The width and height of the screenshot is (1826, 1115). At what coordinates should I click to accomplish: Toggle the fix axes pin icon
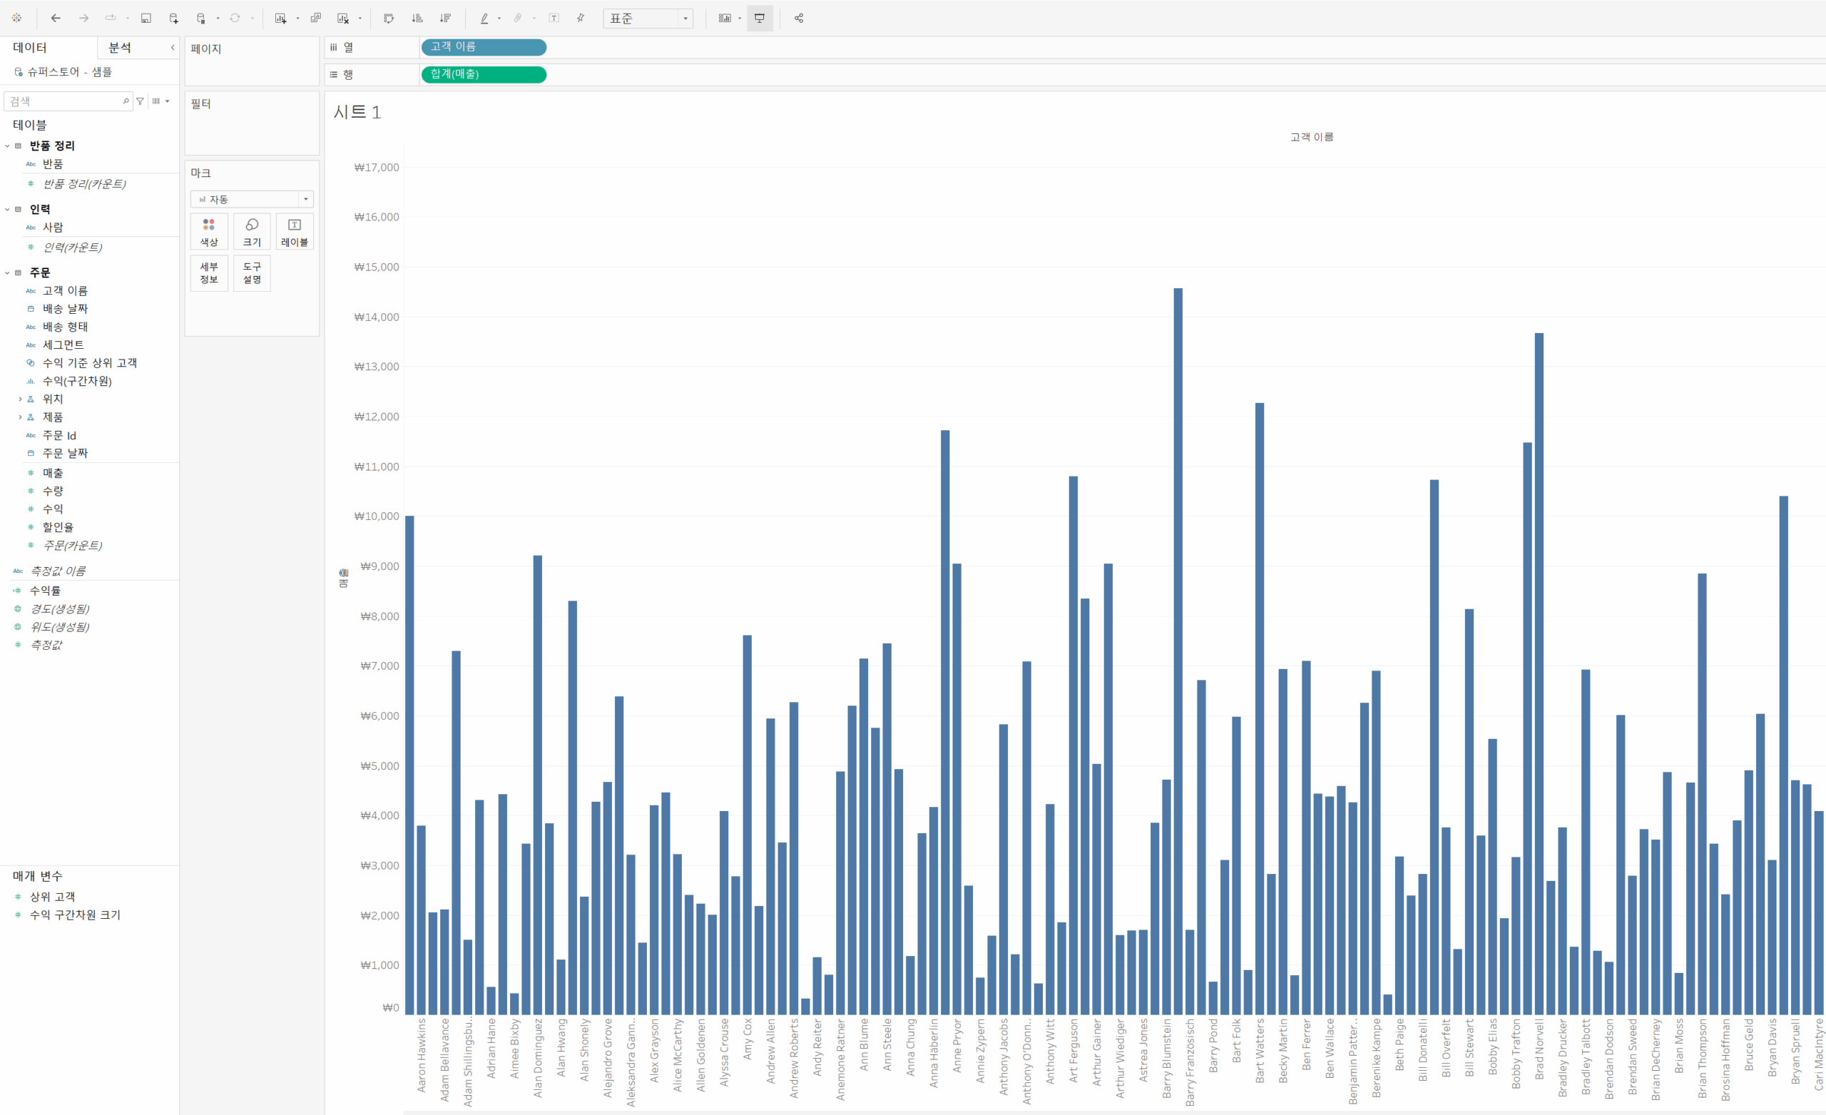[x=581, y=18]
